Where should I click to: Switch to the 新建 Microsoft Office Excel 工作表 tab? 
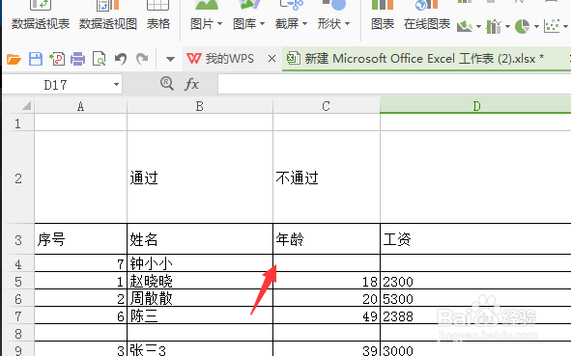pos(415,59)
